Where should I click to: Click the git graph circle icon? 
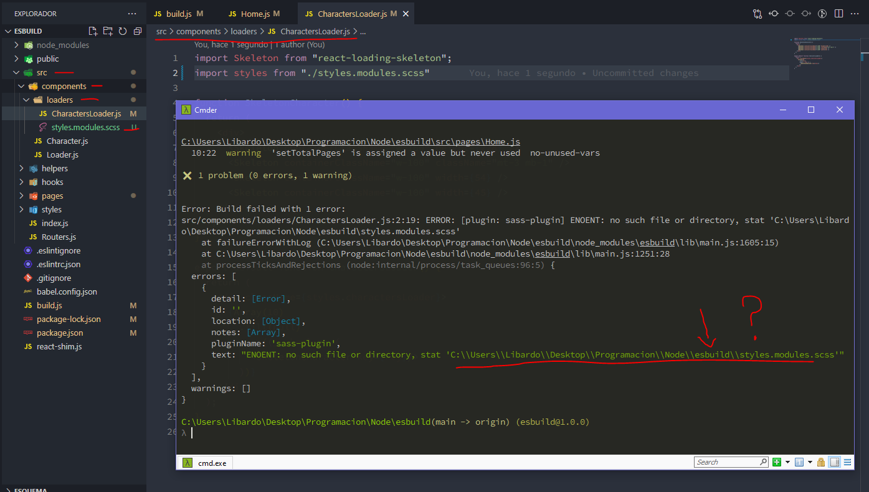(822, 14)
